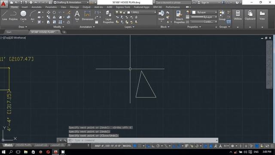Open the Utilities panel

coord(238,15)
